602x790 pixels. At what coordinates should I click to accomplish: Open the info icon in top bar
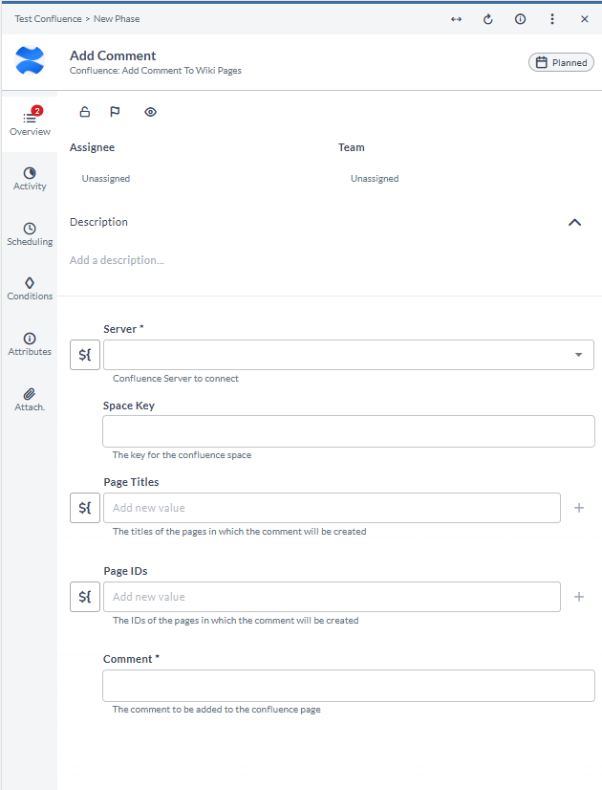point(520,19)
